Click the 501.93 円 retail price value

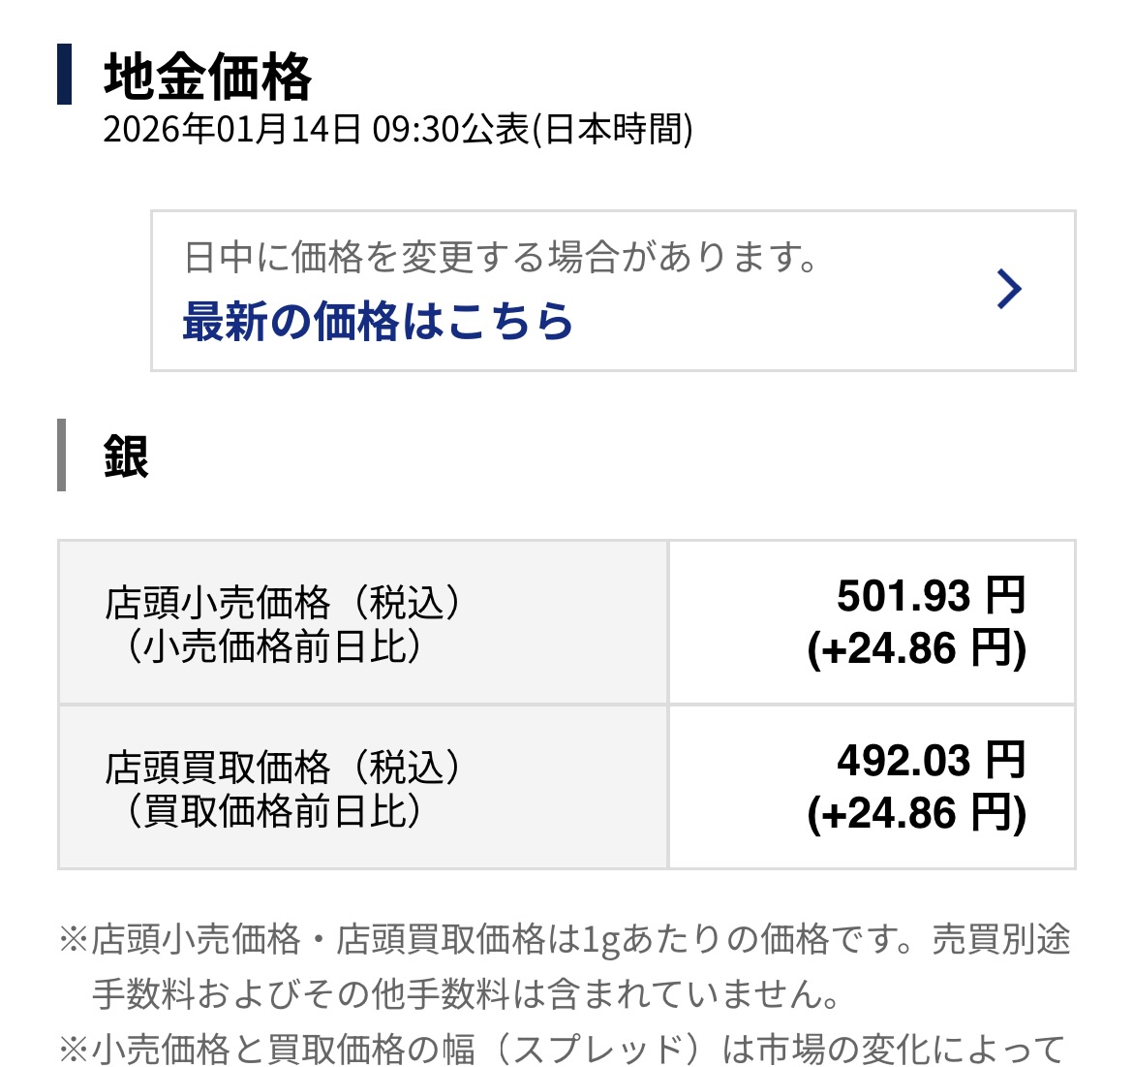click(930, 595)
